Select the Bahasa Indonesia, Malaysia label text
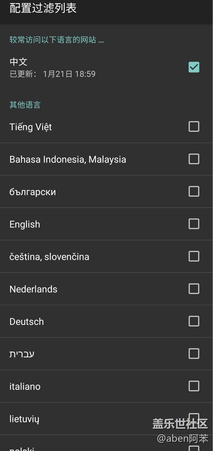 click(68, 159)
